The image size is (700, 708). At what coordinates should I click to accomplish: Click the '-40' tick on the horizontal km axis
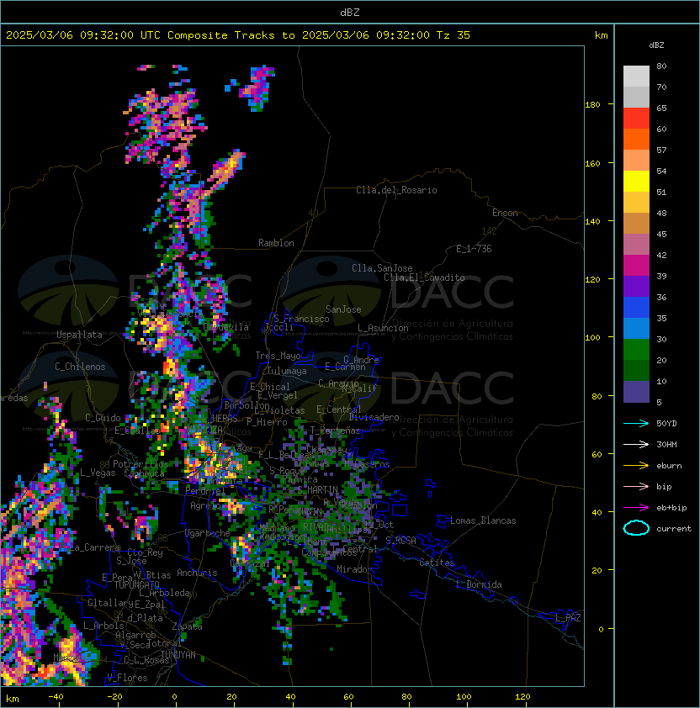click(56, 697)
